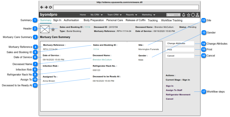
Task: Click Sign In workflow action link
Action: [169, 86]
